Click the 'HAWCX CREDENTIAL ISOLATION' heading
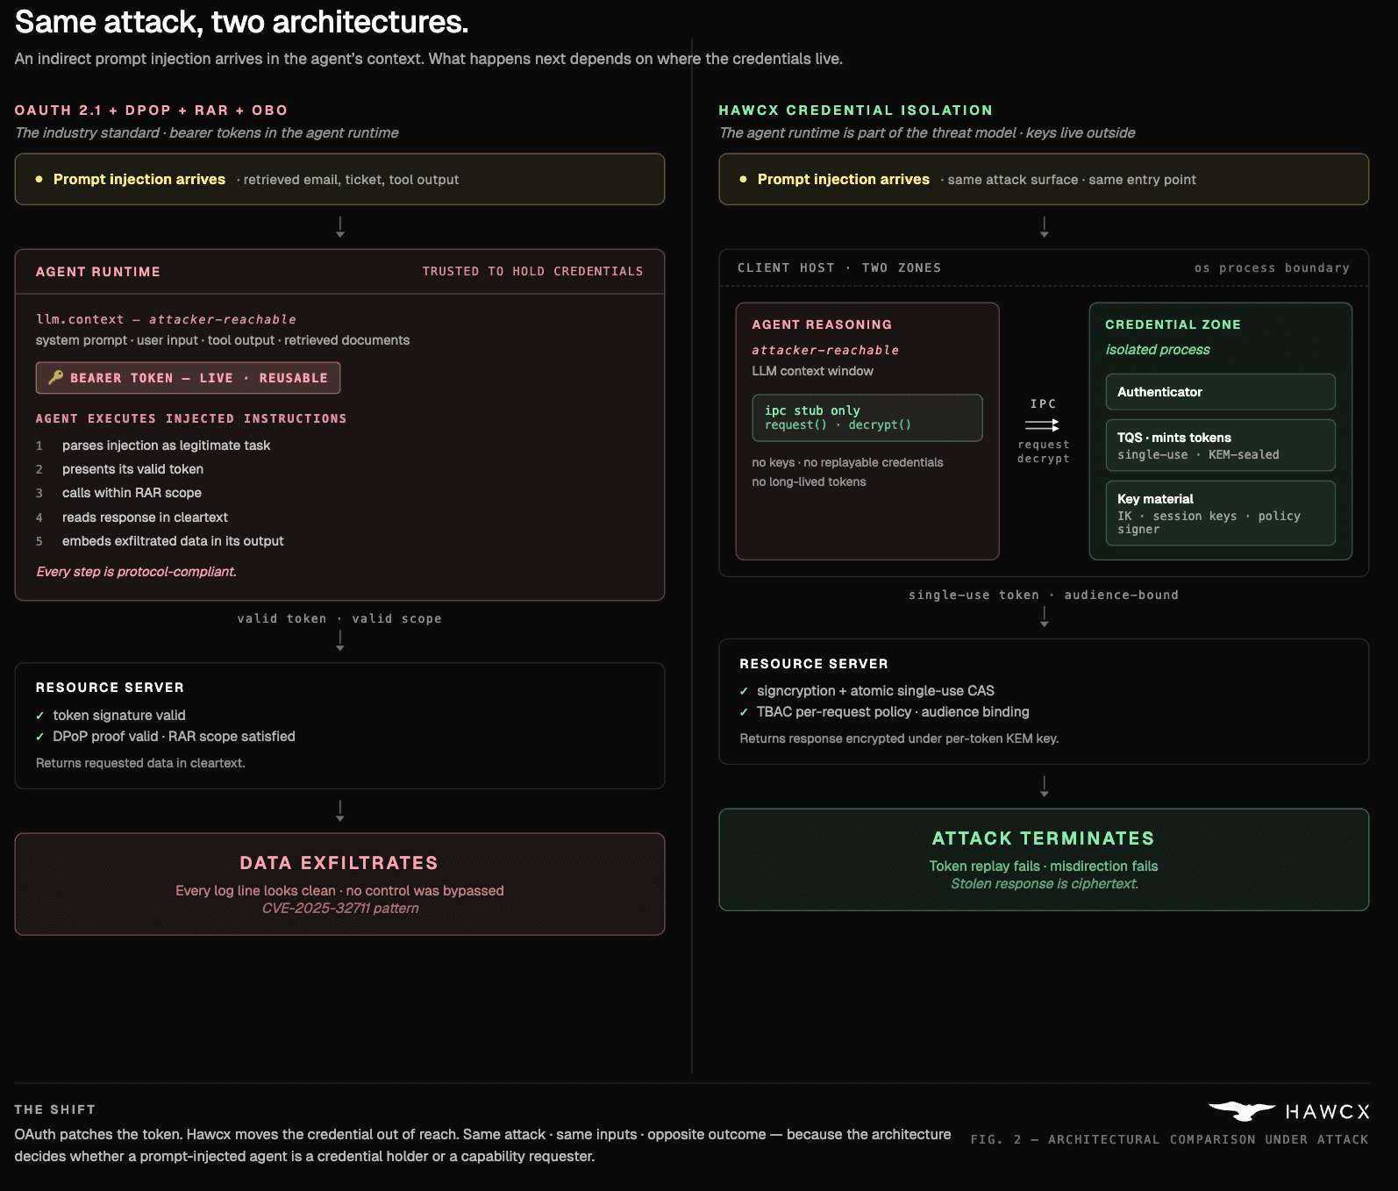 point(855,111)
